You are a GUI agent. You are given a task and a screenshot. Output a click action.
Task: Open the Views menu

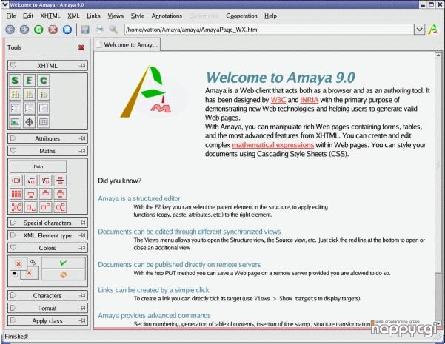tap(116, 16)
